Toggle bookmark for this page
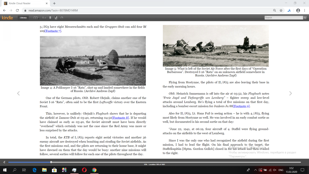 [50, 18]
